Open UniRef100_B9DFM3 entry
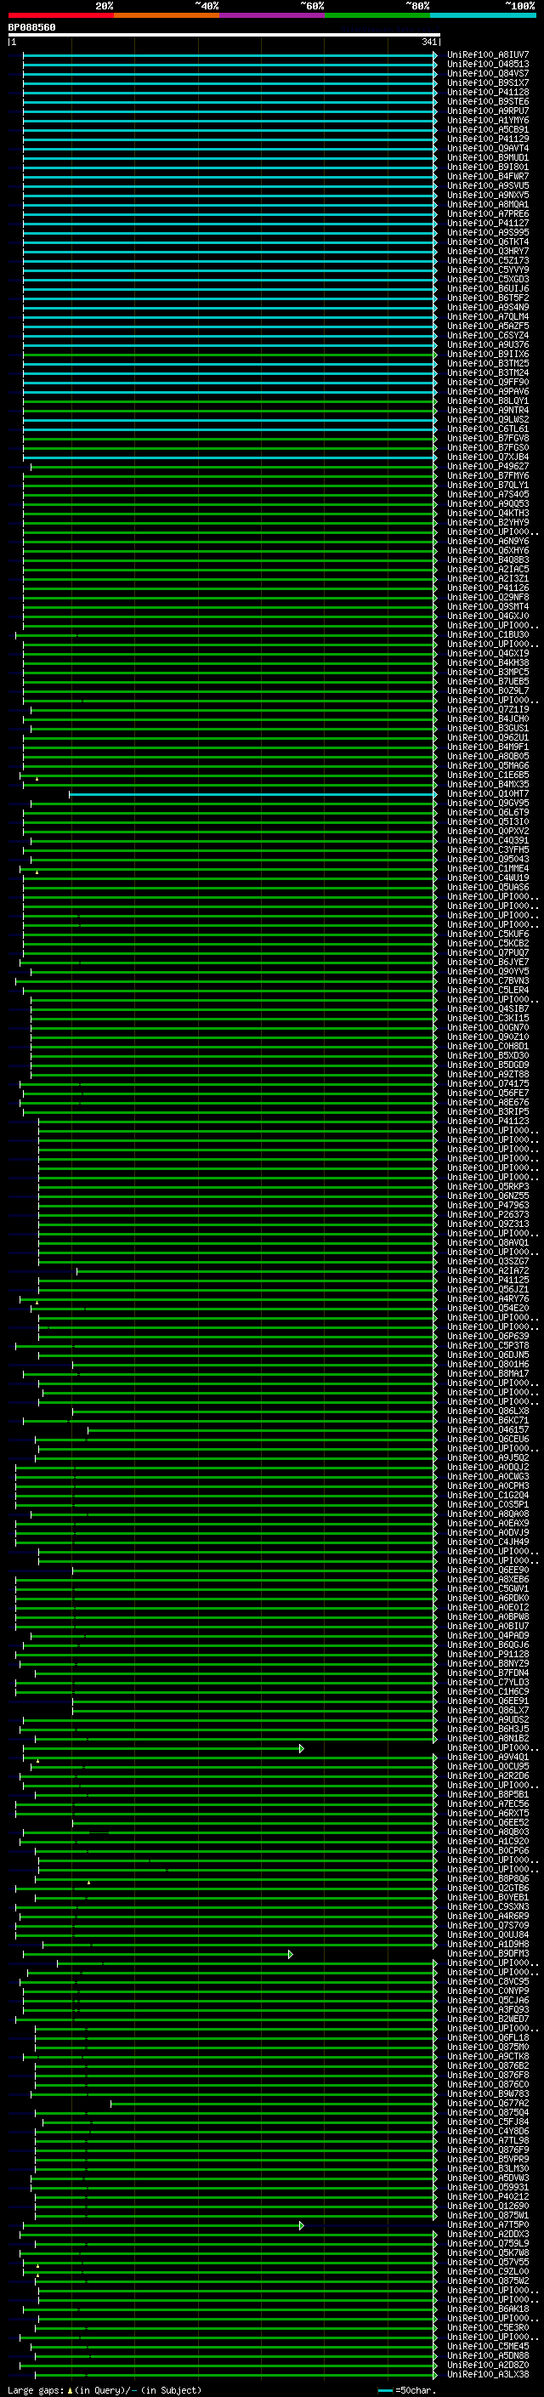Screen dimensions: 544x2397 (x=487, y=1953)
